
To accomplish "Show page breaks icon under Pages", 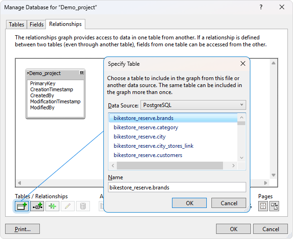I will pos(263,206).
